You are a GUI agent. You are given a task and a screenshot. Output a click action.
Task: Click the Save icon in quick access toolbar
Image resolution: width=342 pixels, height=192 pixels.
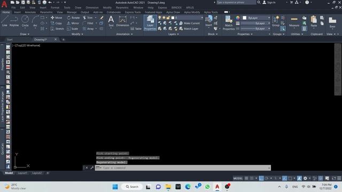[x=23, y=2]
